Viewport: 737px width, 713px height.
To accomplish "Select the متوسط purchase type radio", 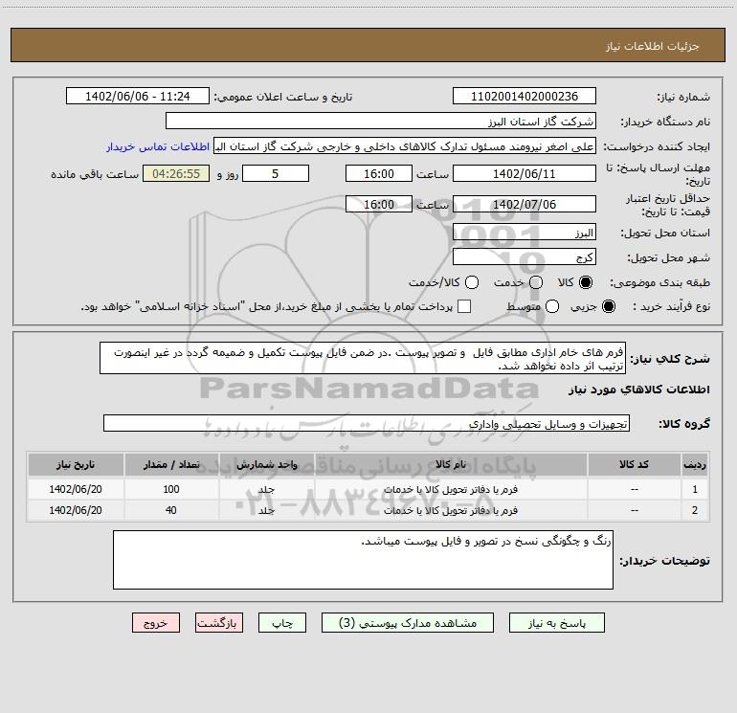I will click(552, 306).
